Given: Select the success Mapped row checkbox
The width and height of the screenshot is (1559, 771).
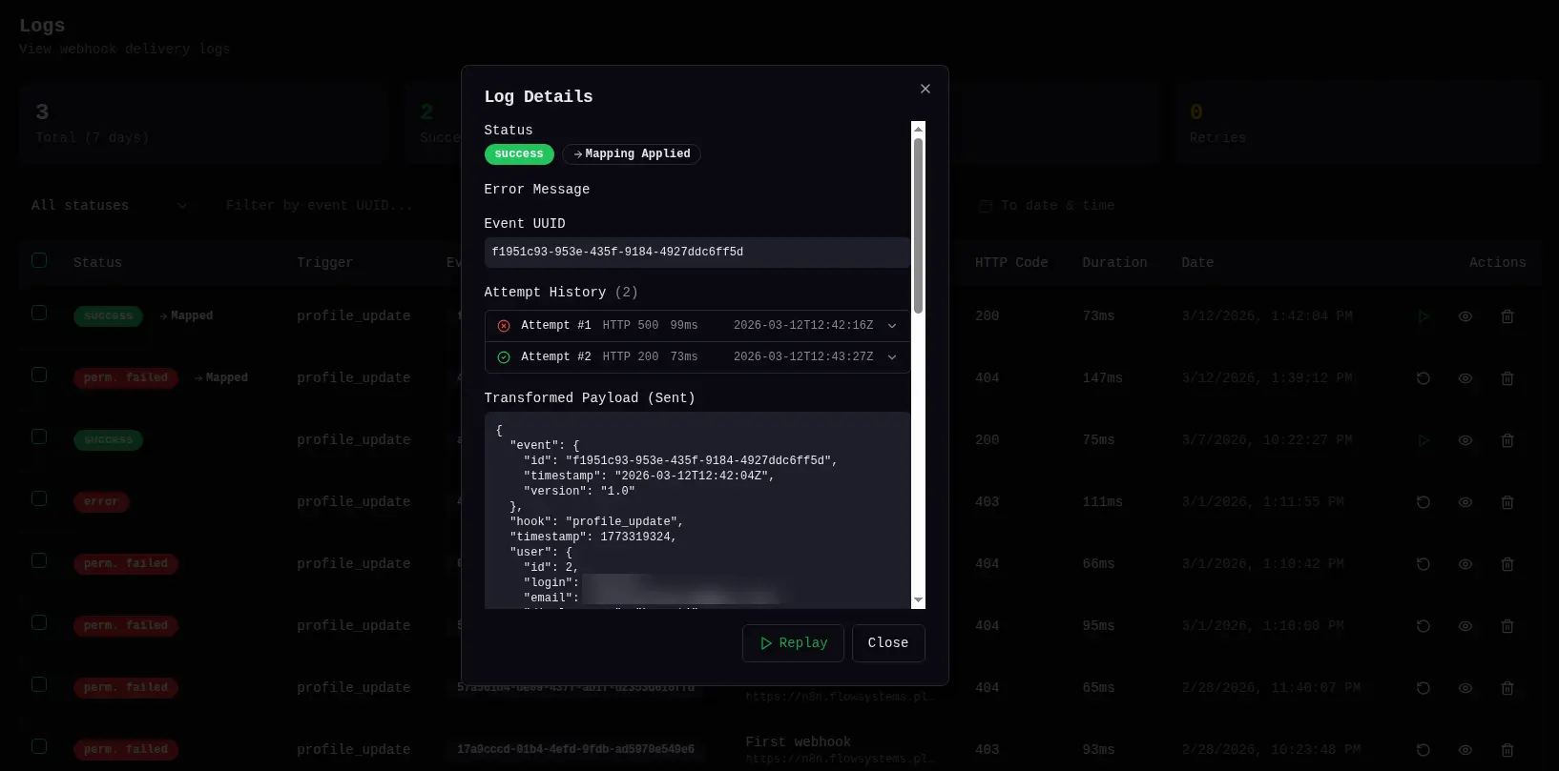Looking at the screenshot, I should 39,313.
